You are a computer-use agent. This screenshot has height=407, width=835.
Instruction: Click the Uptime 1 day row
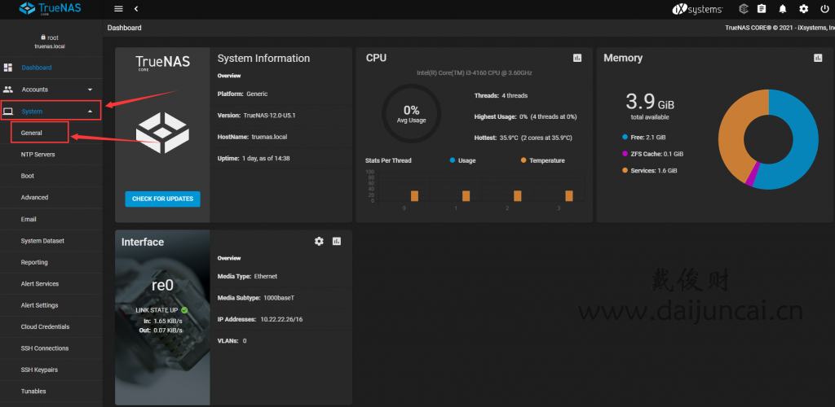tap(281, 159)
